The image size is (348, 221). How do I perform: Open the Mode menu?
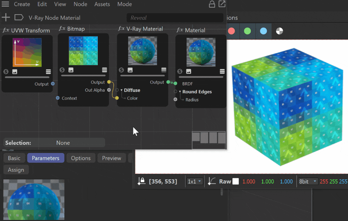pyautogui.click(x=125, y=4)
